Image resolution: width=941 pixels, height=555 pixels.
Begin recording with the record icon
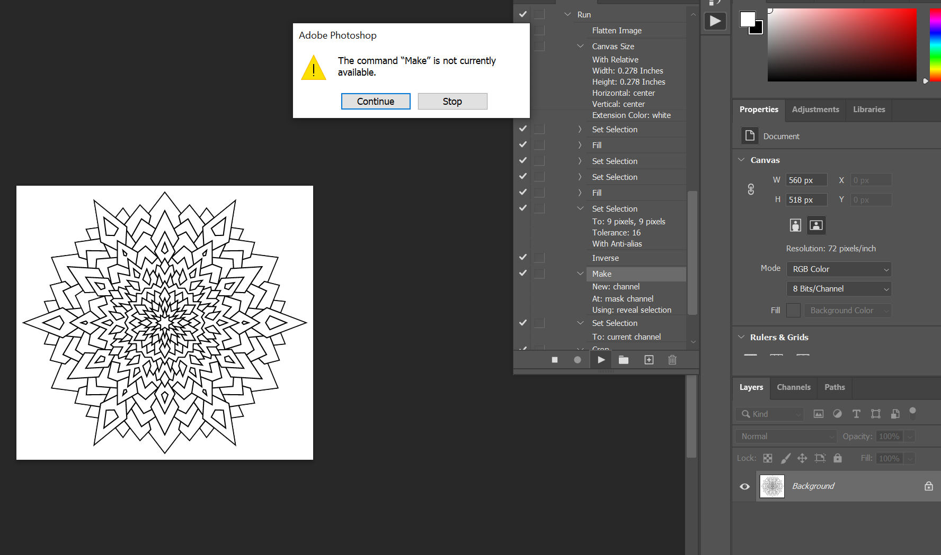coord(577,360)
